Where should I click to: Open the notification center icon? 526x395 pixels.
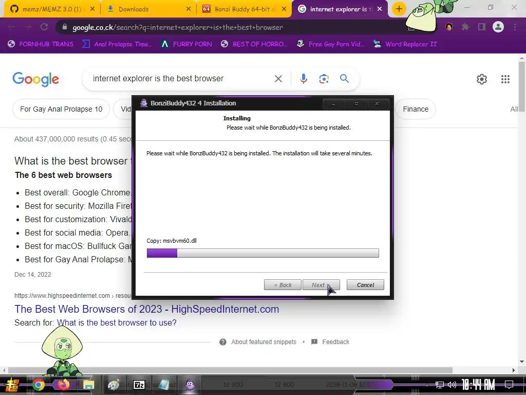tap(509, 385)
